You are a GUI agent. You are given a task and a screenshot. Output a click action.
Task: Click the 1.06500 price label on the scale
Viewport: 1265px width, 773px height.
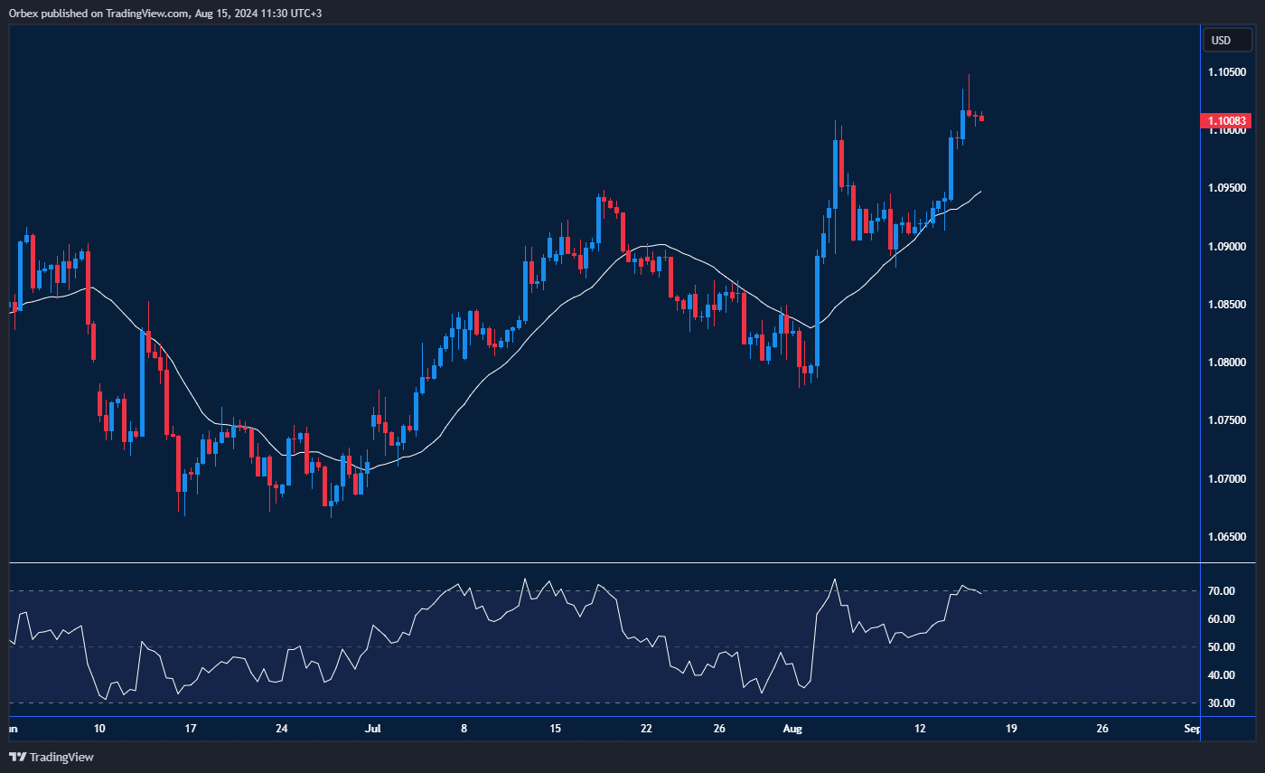click(1229, 535)
